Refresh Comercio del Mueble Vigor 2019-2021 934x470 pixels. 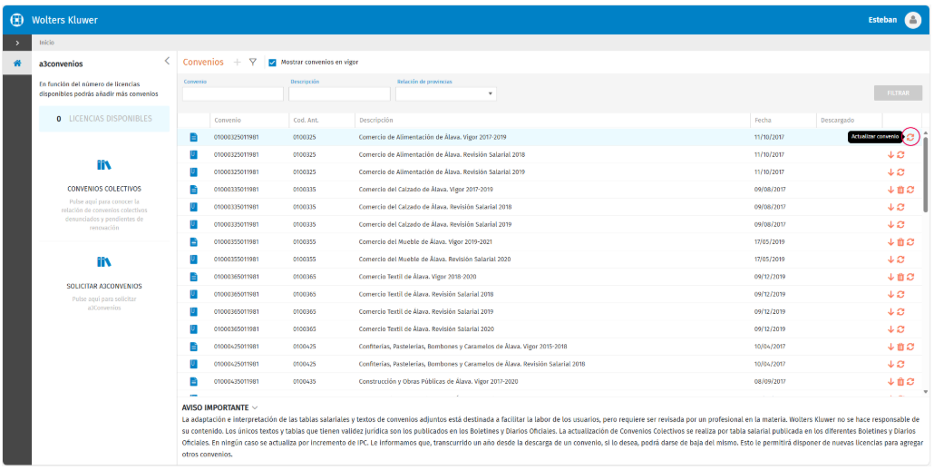910,242
